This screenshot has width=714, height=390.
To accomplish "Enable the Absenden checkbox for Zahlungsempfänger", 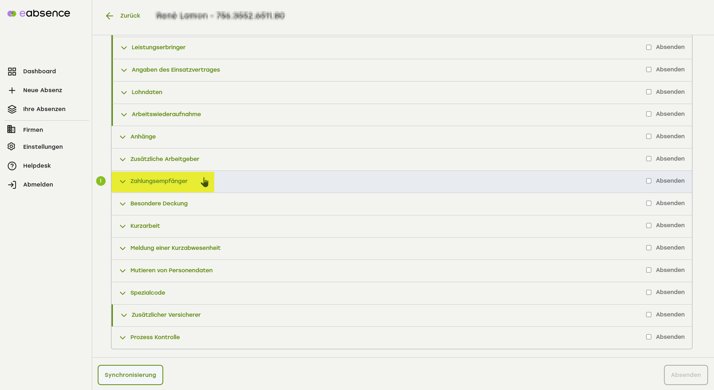I will pos(648,181).
